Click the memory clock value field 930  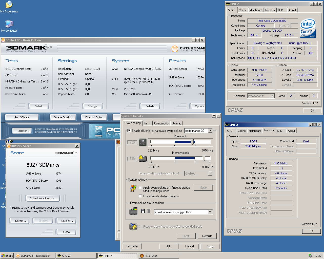[x=132, y=159]
